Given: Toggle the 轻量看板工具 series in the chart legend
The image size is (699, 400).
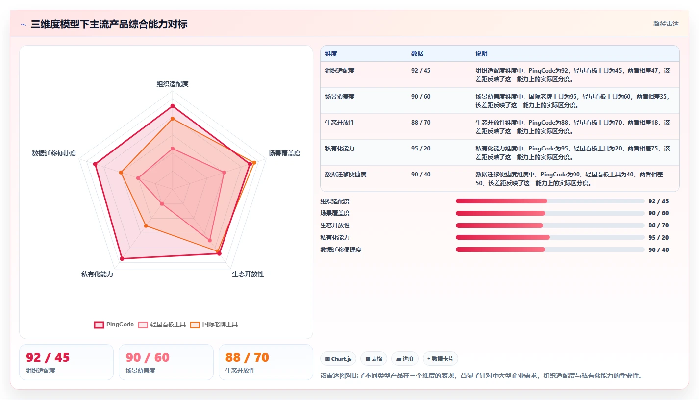Looking at the screenshot, I should 162,325.
